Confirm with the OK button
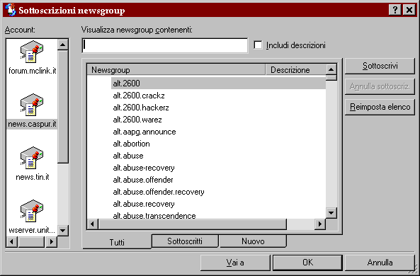Image resolution: width=420 pixels, height=276 pixels. [x=307, y=263]
